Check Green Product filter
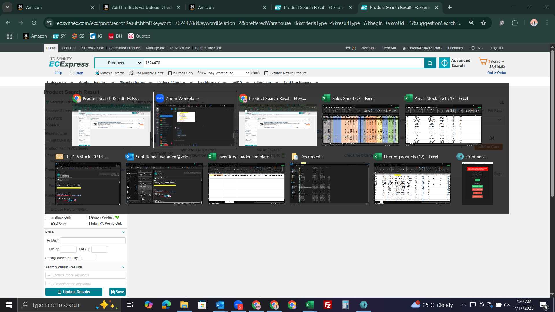The image size is (555, 312). [88, 218]
